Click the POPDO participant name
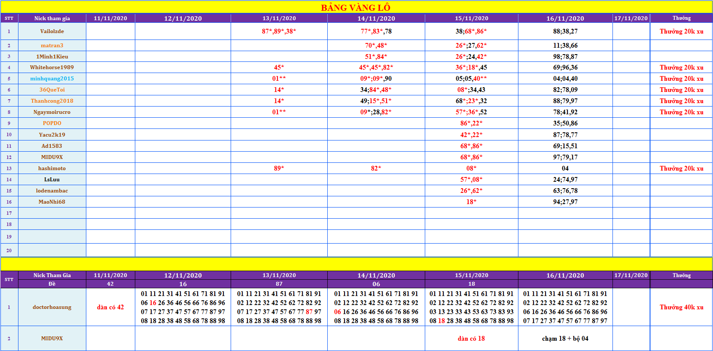 click(52, 123)
